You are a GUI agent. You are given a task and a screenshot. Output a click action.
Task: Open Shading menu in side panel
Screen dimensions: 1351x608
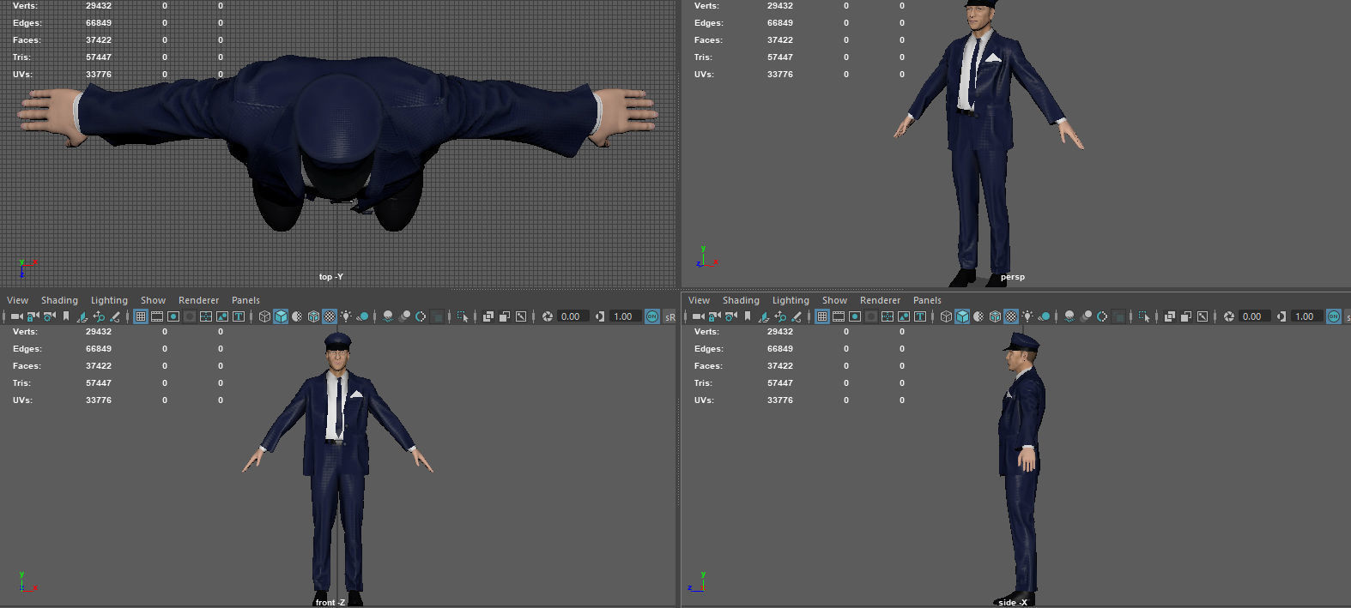(741, 300)
